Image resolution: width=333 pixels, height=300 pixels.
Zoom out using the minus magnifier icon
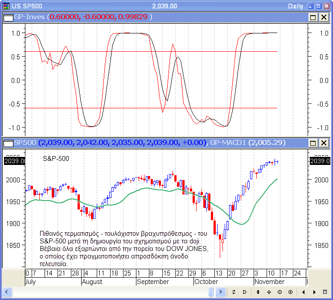pyautogui.click(x=280, y=292)
